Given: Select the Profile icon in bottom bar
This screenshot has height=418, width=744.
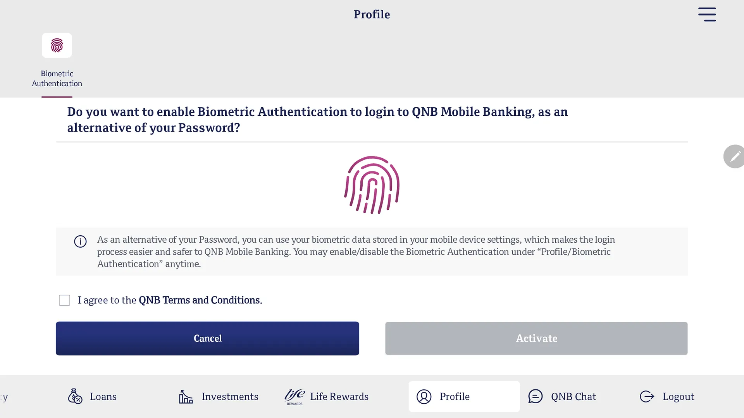Looking at the screenshot, I should click(425, 396).
